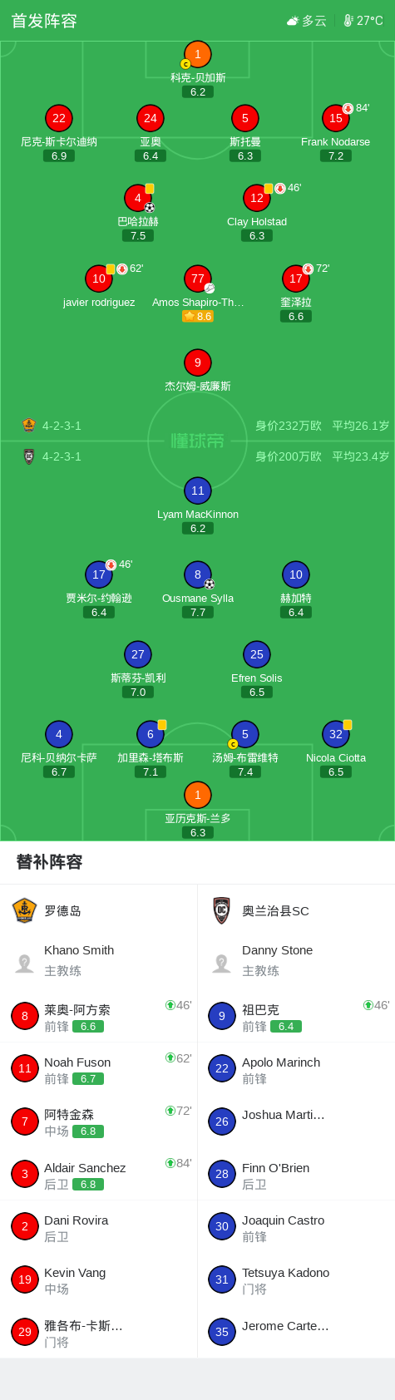Tap the 8.6 top rating badge
Image resolution: width=395 pixels, height=1400 pixels.
(x=198, y=317)
